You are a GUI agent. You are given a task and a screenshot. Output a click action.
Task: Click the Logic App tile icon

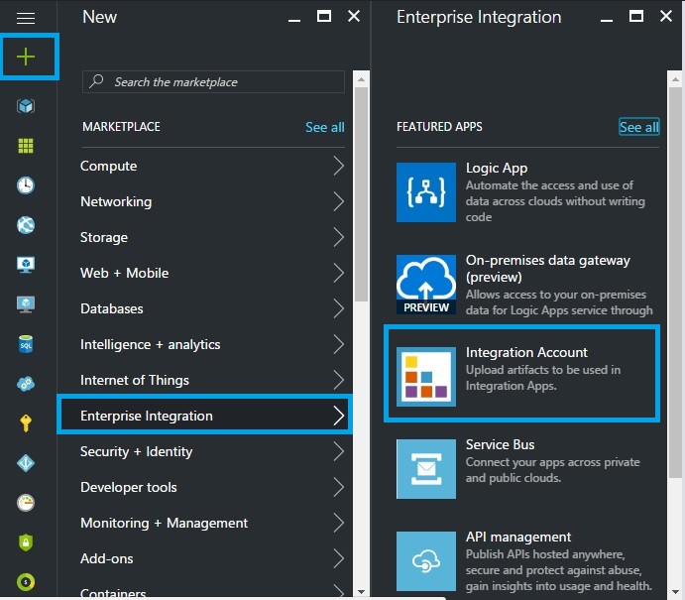426,192
